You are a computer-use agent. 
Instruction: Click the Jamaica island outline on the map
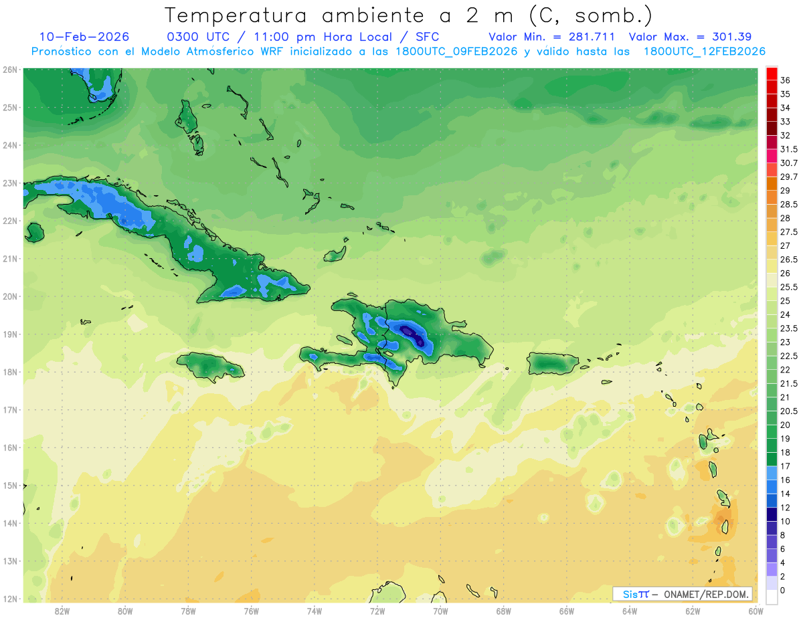click(211, 366)
